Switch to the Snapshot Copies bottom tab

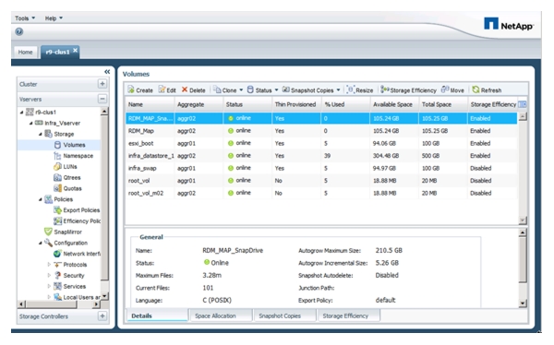(x=284, y=315)
